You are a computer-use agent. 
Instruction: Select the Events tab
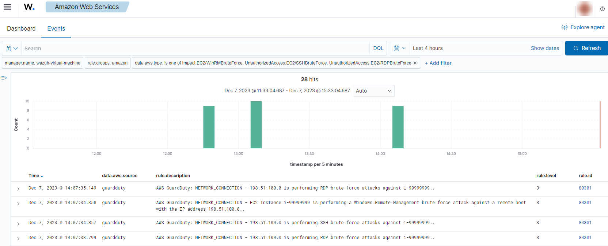56,28
